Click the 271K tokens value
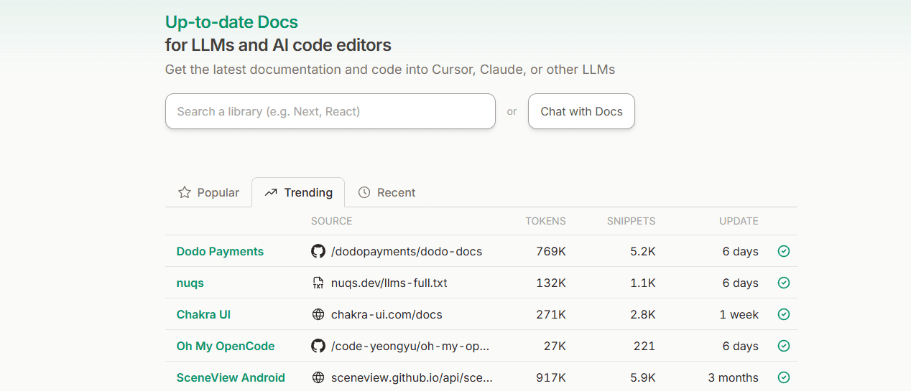911x391 pixels. pyautogui.click(x=551, y=314)
